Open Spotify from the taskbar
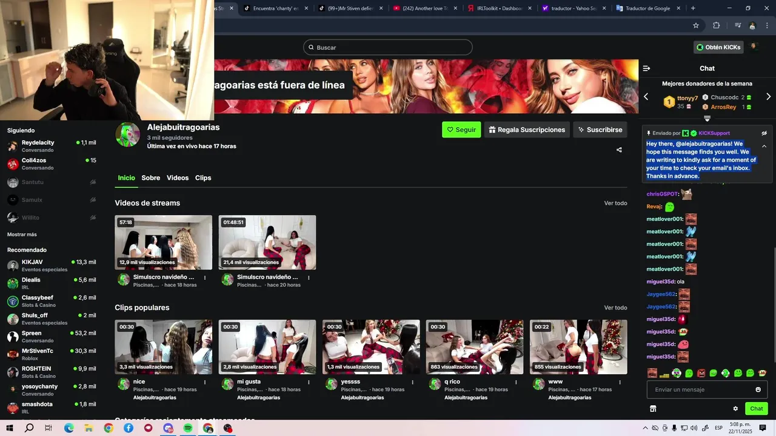The image size is (776, 436). click(x=188, y=428)
